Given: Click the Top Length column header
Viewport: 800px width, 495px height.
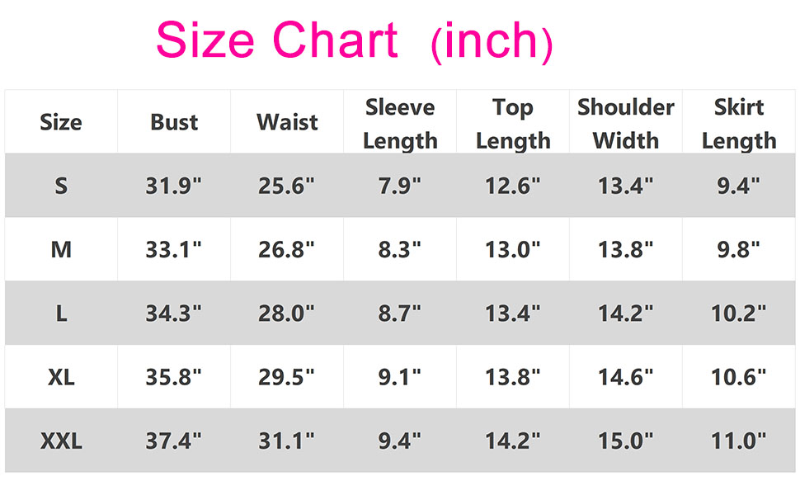Looking at the screenshot, I should (513, 124).
